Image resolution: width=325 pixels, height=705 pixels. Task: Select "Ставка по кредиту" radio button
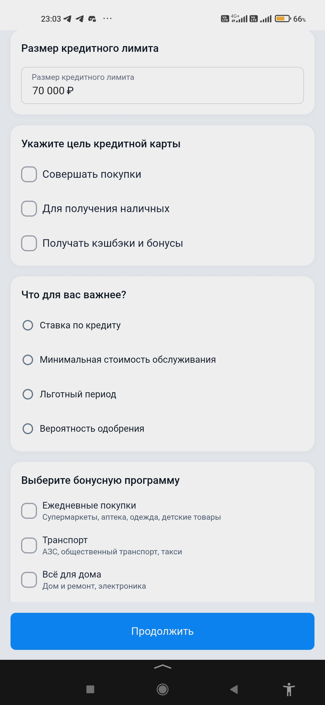28,325
